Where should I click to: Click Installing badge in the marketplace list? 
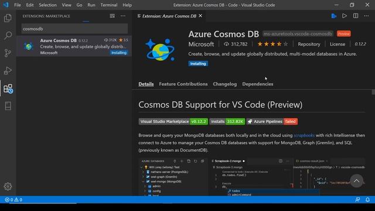tap(118, 53)
